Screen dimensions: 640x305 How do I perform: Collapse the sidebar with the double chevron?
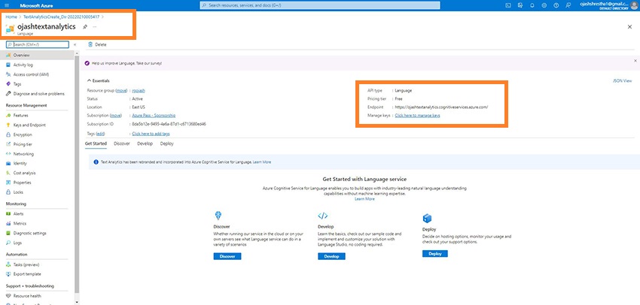[75, 44]
